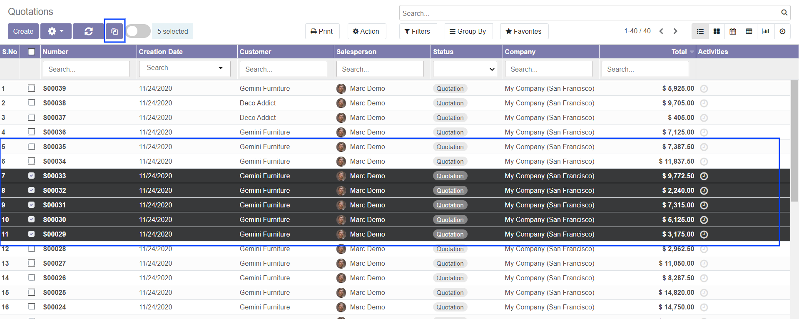The width and height of the screenshot is (799, 319).
Task: Switch to calendar view
Action: point(733,31)
